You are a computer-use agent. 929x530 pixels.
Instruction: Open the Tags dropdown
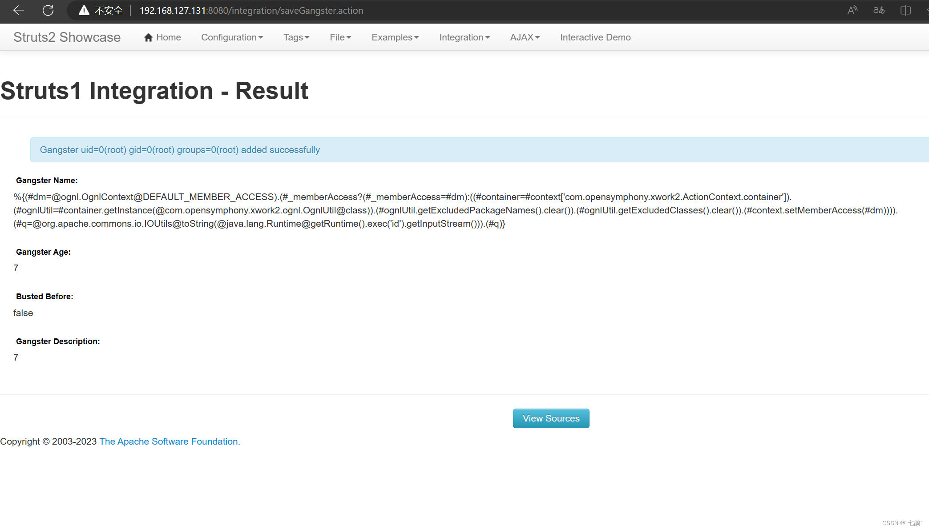click(x=296, y=37)
